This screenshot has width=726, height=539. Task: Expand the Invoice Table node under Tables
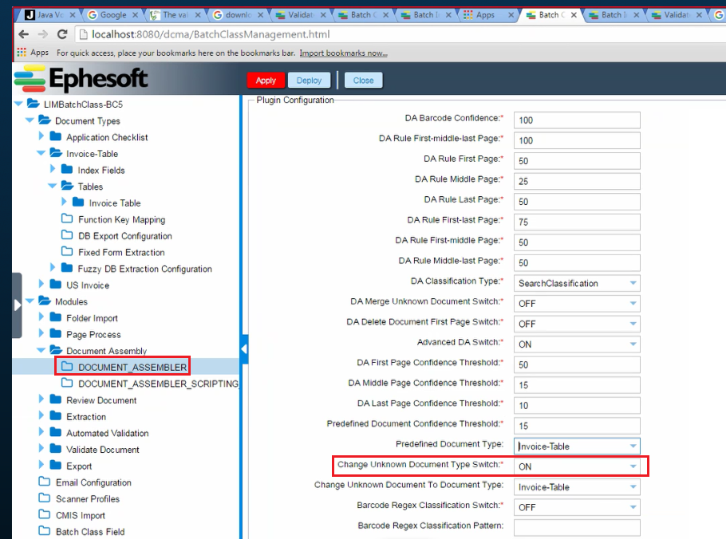click(x=64, y=202)
